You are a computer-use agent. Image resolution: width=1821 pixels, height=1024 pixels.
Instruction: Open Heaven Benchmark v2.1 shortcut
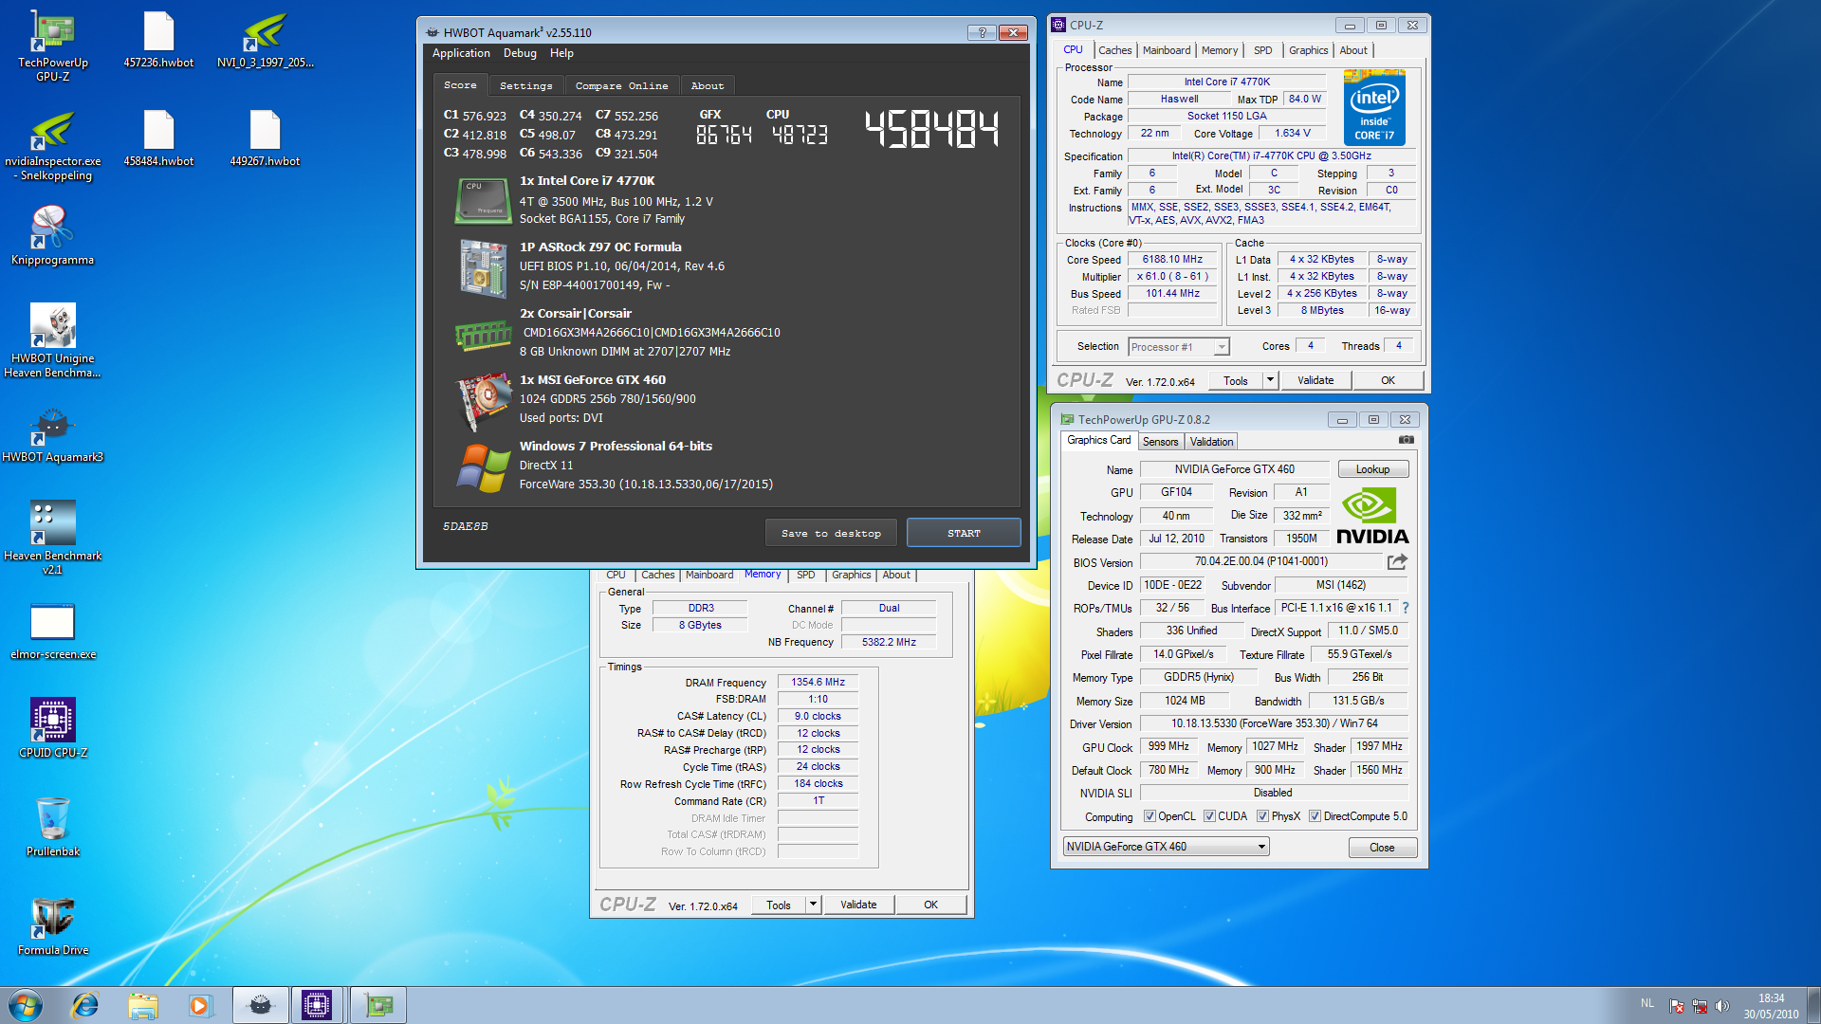click(53, 539)
